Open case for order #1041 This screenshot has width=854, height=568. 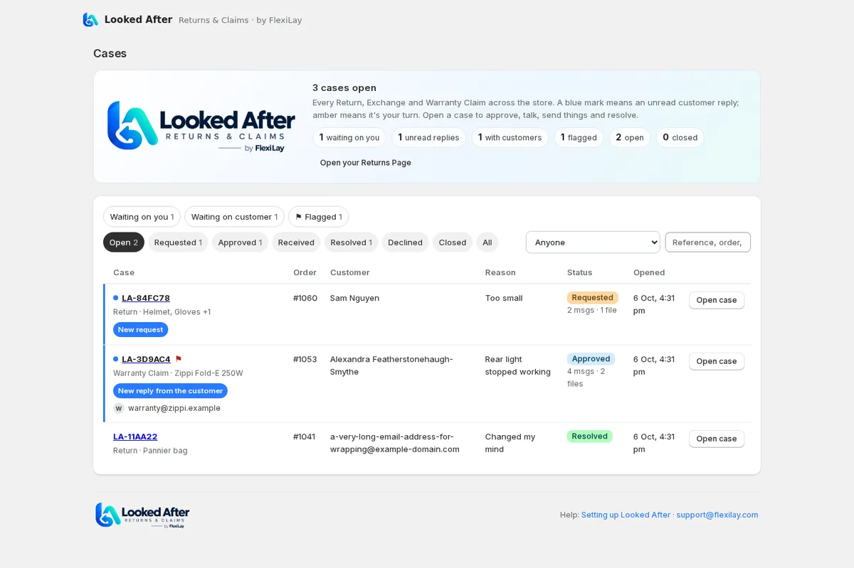pos(717,439)
